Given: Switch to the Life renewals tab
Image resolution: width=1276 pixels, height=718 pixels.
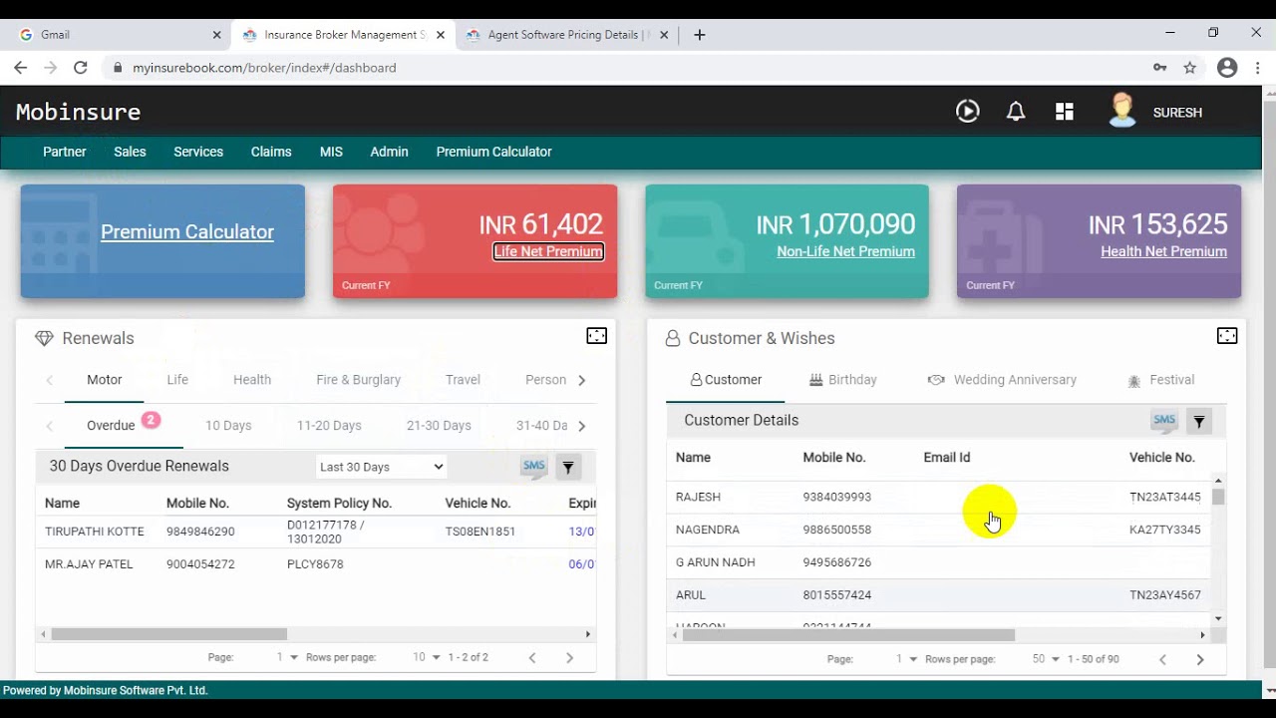Looking at the screenshot, I should (177, 380).
